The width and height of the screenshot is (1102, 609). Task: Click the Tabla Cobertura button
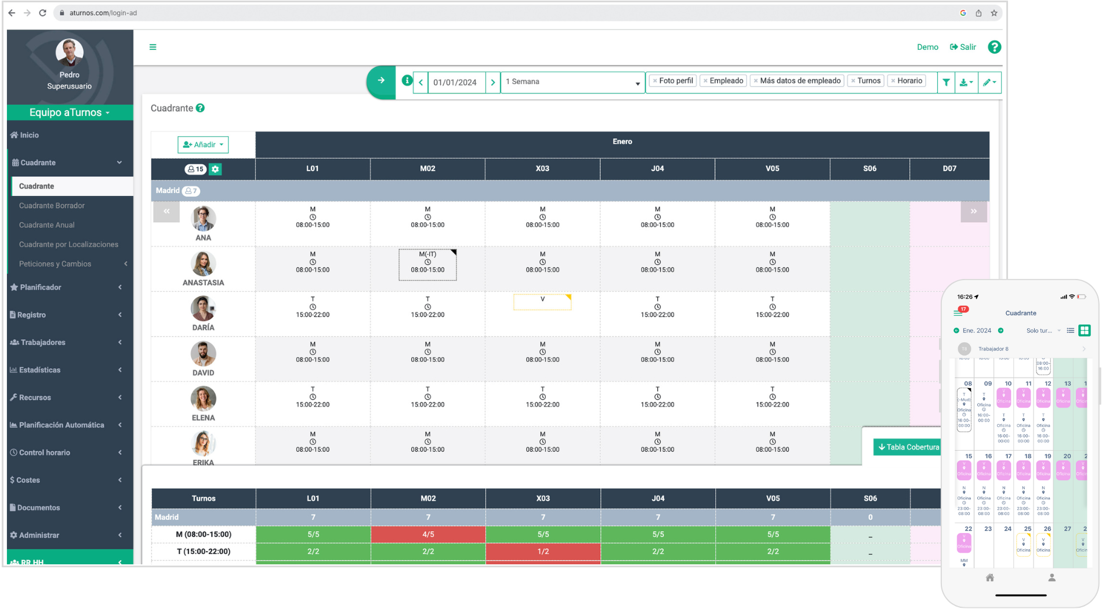click(908, 447)
